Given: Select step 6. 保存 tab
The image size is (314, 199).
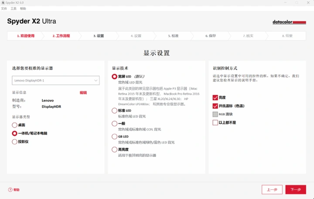Looking at the screenshot, I should (211, 36).
